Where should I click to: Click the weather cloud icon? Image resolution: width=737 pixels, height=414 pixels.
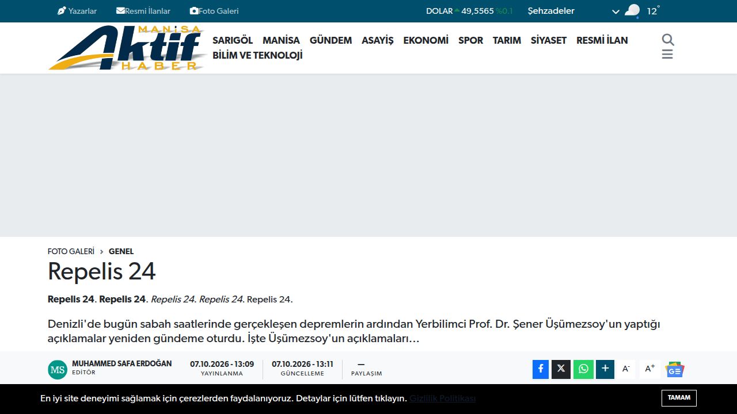pyautogui.click(x=632, y=10)
